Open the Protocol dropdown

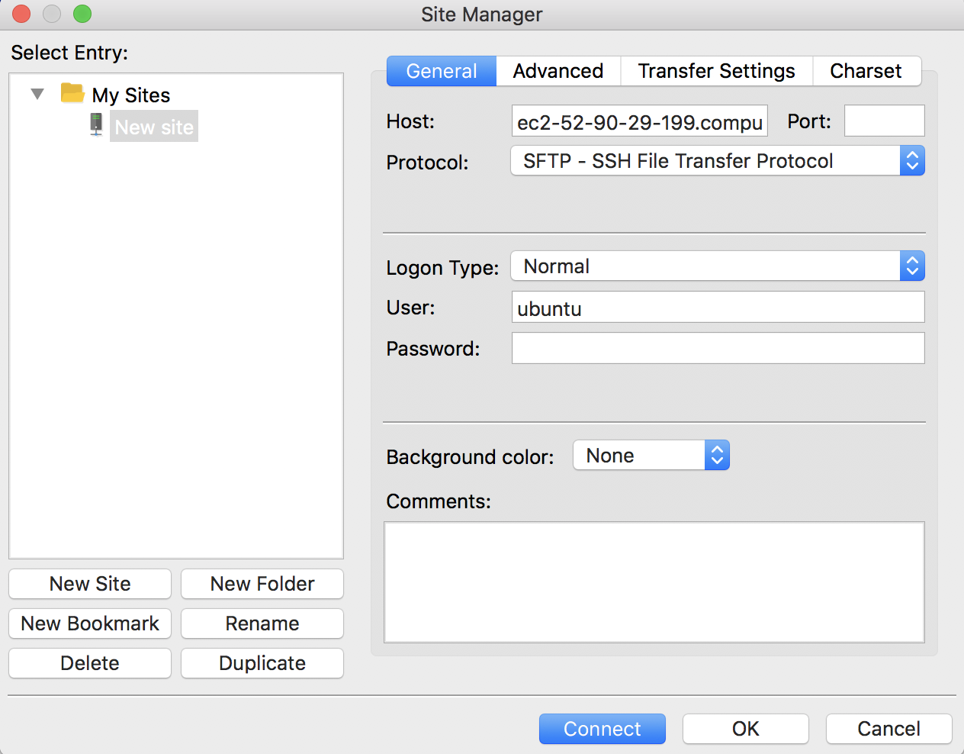(709, 160)
